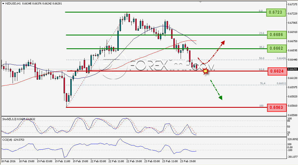Click the -381.077 CCI scale value
Screen dimensions: 298x165
292,157
